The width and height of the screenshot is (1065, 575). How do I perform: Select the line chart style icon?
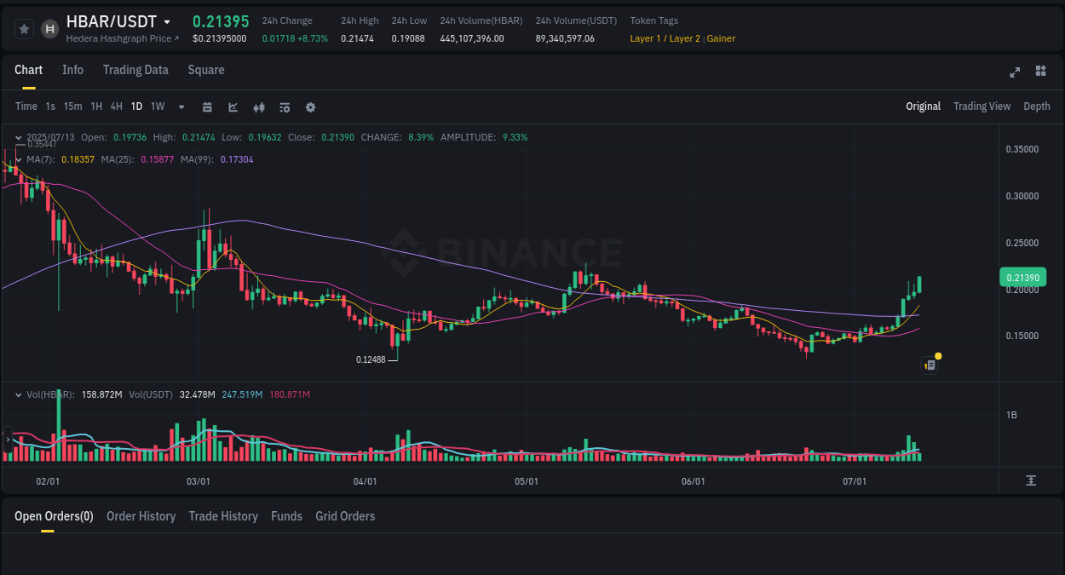232,106
